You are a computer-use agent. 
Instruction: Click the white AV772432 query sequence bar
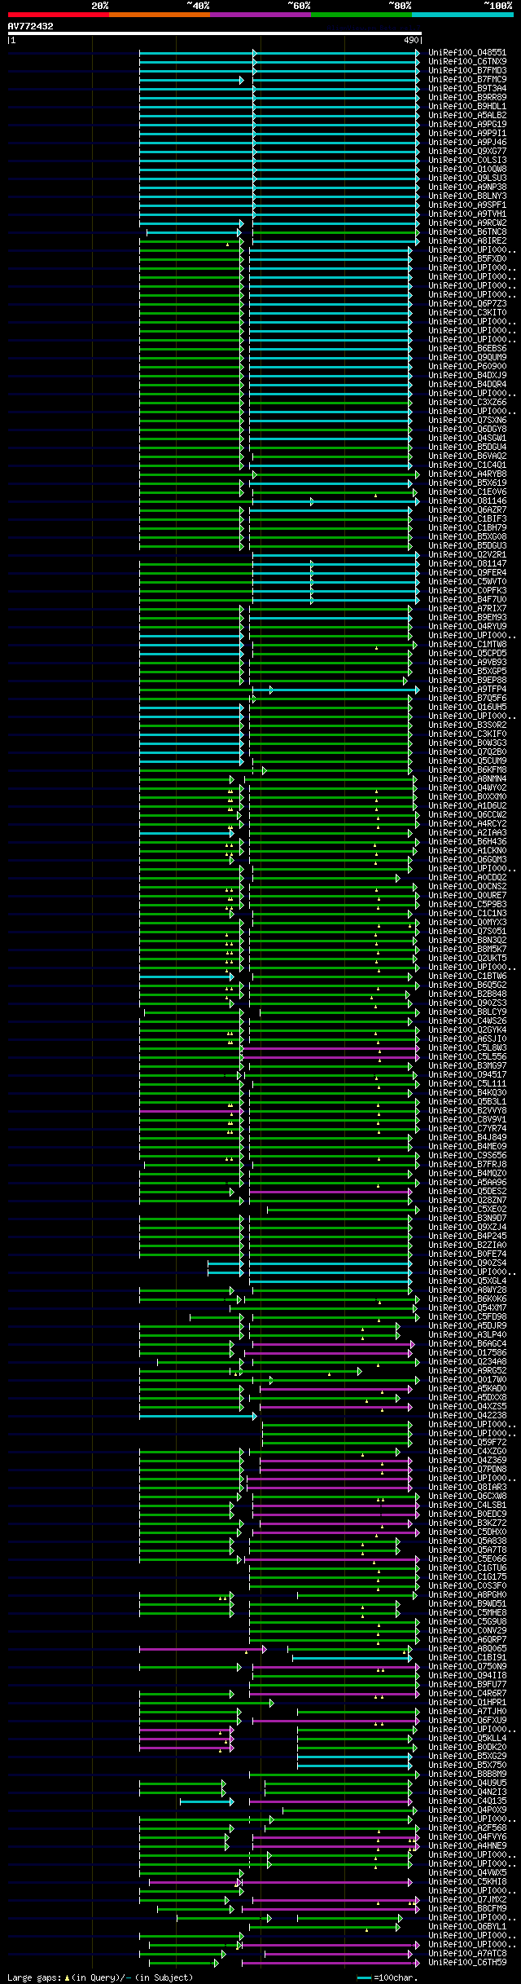(x=215, y=33)
